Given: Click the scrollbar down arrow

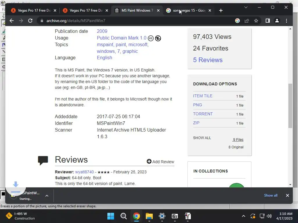Looking at the screenshot, I should 290,184.
